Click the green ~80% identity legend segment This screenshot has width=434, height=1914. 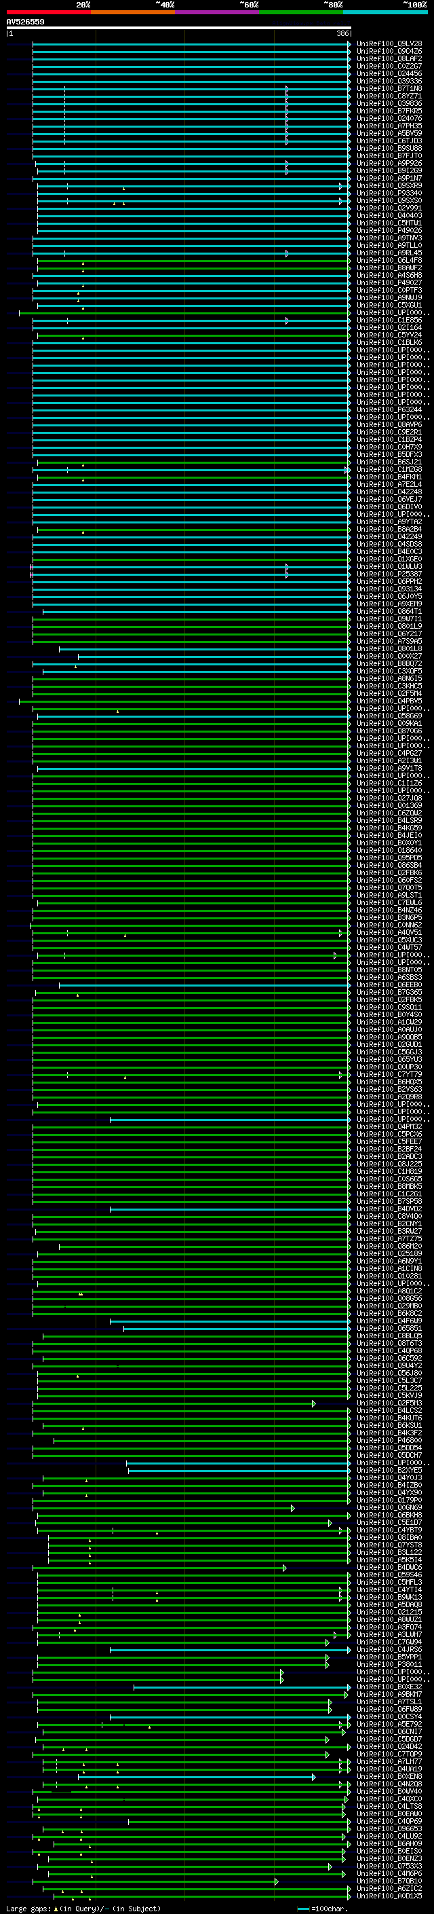pyautogui.click(x=301, y=13)
